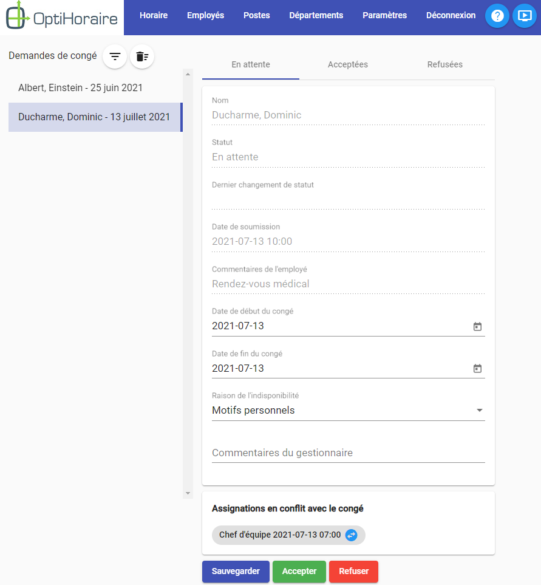This screenshot has height=585, width=541.
Task: Open Paramètres in the navigation bar
Action: pyautogui.click(x=385, y=15)
